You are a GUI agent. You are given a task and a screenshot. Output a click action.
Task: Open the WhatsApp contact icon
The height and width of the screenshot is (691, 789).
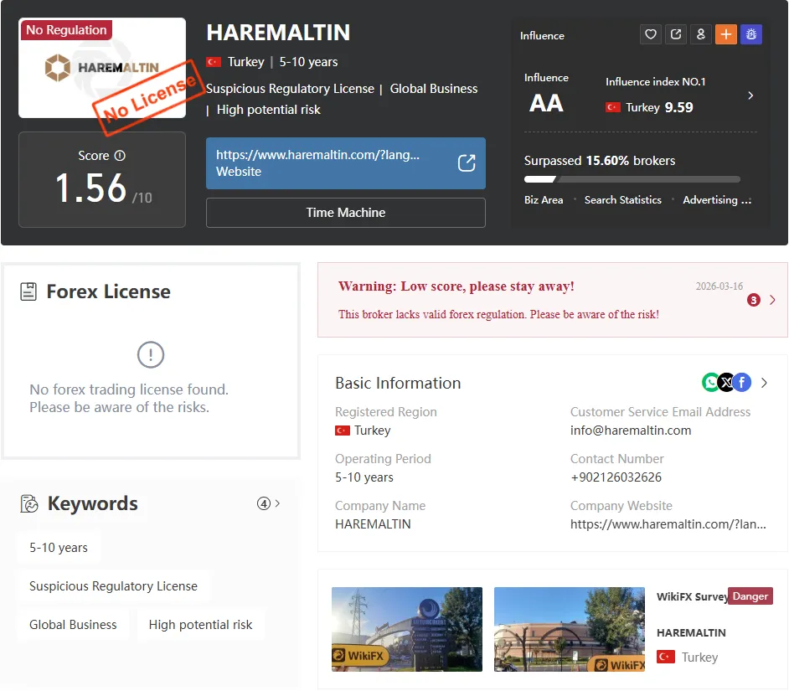[x=710, y=383]
